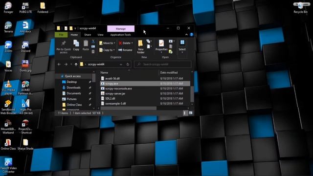
Task: Open Terraria desktop shortcut
Action: click(8, 27)
